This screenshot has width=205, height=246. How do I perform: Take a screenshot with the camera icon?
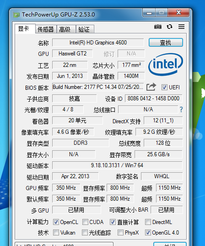point(158,27)
